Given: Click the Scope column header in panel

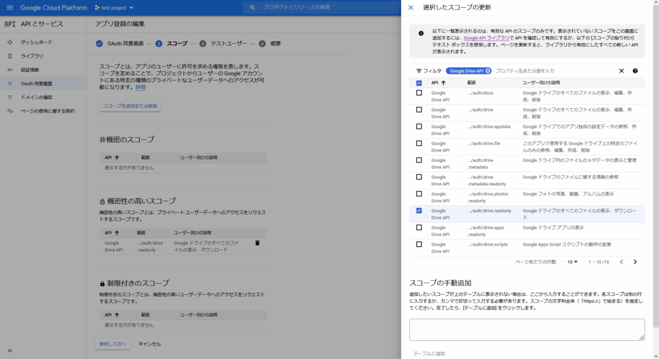Looking at the screenshot, I should (x=471, y=83).
